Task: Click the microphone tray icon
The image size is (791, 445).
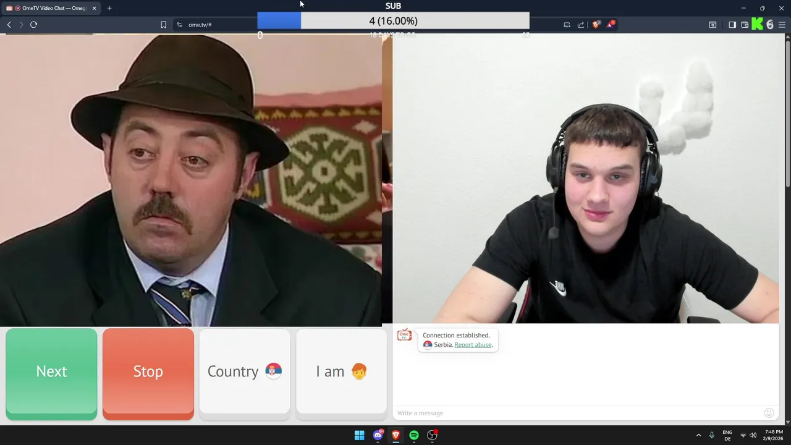Action: tap(712, 435)
